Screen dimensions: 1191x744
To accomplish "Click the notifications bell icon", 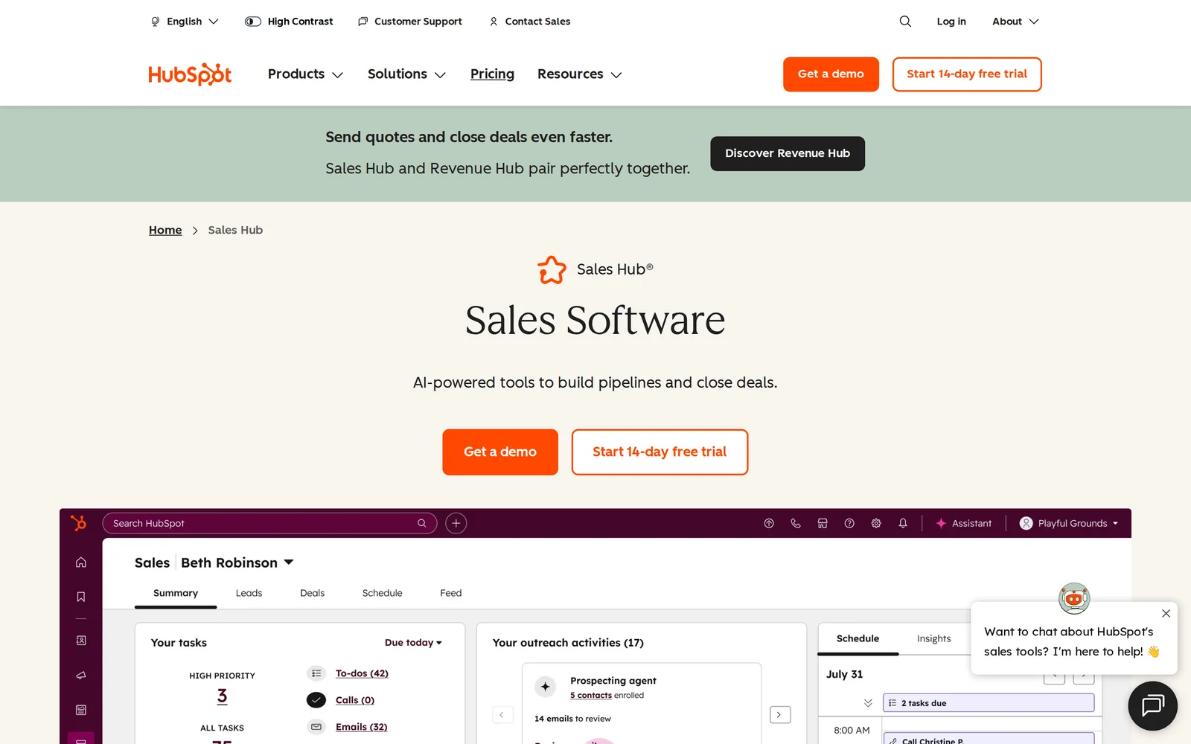I will [x=903, y=523].
